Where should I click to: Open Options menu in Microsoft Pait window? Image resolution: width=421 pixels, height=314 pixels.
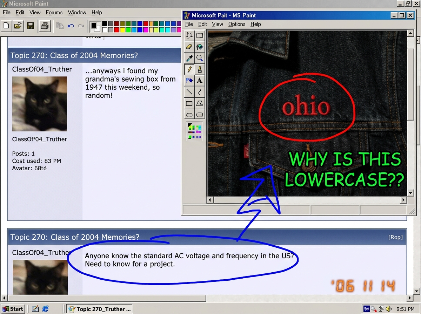pos(237,24)
